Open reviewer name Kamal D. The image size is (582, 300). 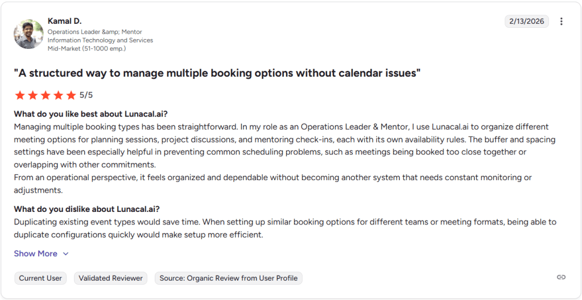pos(64,21)
